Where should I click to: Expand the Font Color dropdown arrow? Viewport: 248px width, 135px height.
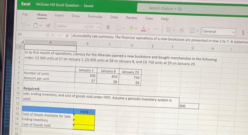coord(148,29)
